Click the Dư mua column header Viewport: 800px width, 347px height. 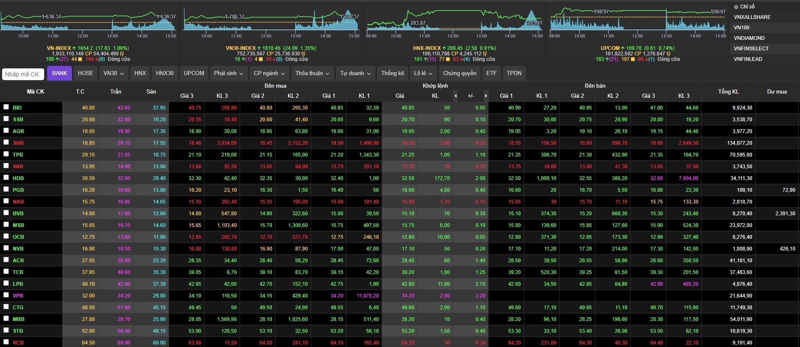coord(777,91)
